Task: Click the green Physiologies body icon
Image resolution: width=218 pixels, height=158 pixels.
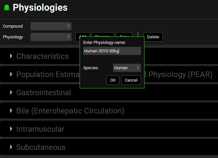Action: (6, 8)
